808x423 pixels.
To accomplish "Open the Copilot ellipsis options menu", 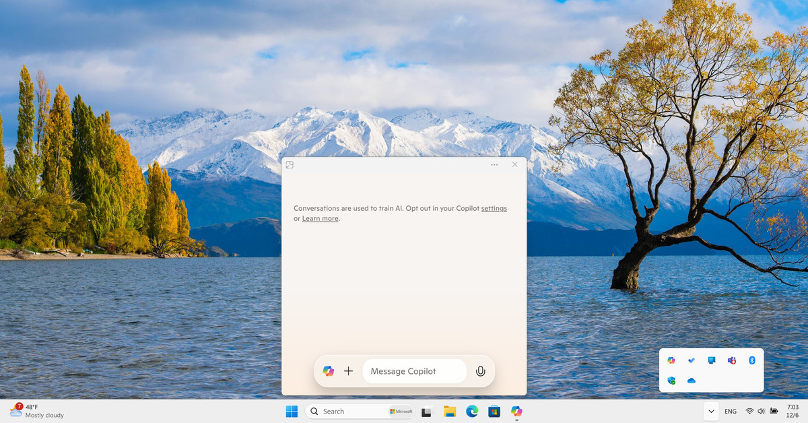I will tap(494, 164).
